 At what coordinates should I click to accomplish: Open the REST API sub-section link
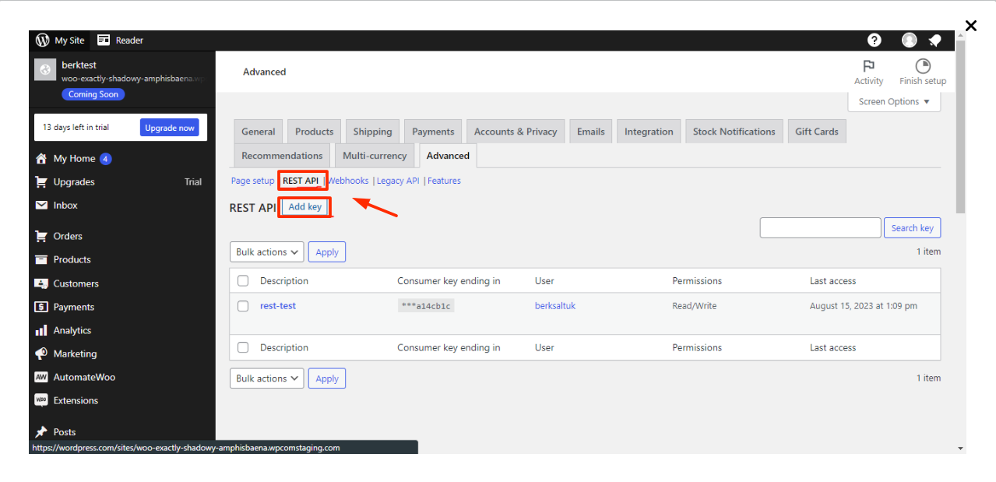[301, 181]
